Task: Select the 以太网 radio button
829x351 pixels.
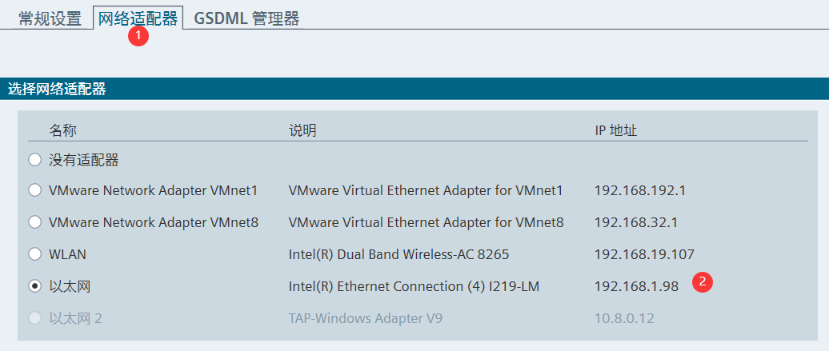Action: click(35, 286)
